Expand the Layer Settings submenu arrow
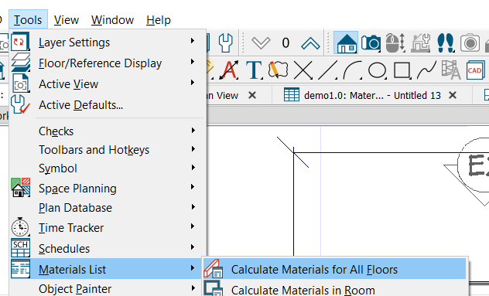489x296 pixels. click(x=193, y=41)
